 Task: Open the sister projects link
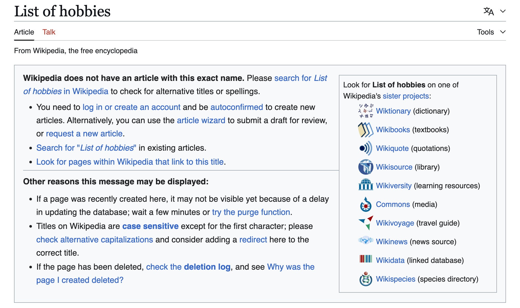pos(406,96)
